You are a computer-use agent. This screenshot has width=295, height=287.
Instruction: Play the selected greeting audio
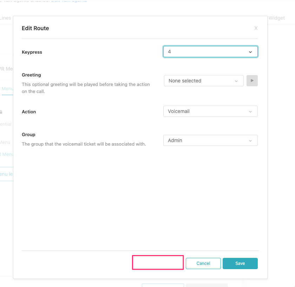coord(252,81)
